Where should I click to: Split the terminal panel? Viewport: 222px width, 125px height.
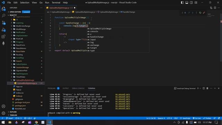[x=204, y=88]
